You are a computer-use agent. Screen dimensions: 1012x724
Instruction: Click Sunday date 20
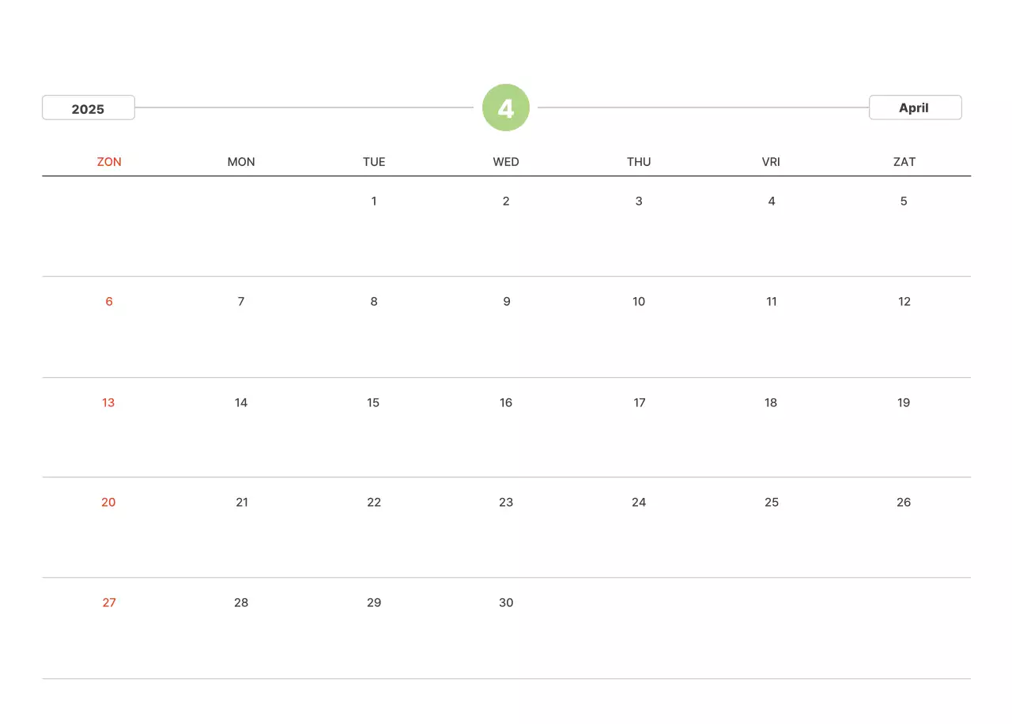[x=108, y=502]
